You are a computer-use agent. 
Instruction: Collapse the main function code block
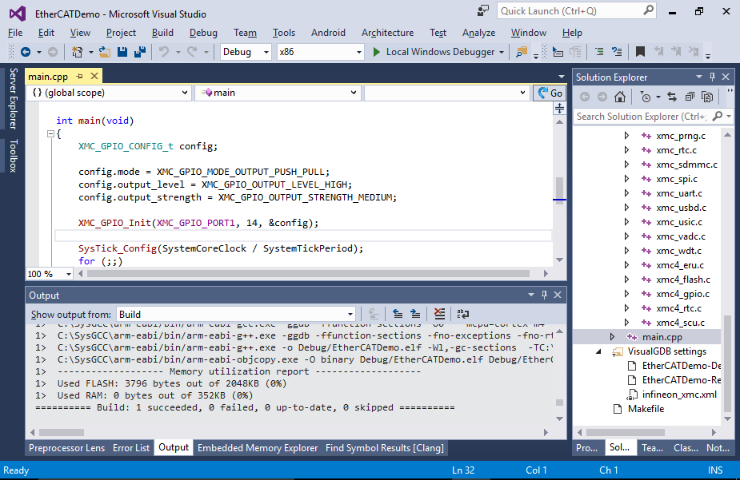[50, 134]
